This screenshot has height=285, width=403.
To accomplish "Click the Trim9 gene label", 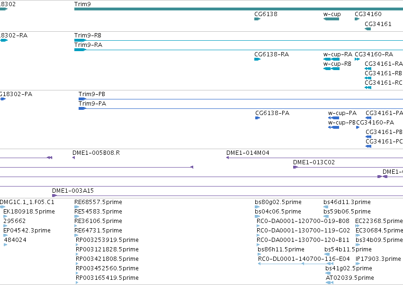I will [x=82, y=4].
